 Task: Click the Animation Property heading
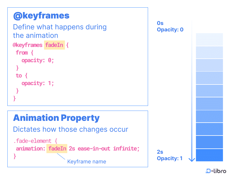pyautogui.click(x=56, y=118)
